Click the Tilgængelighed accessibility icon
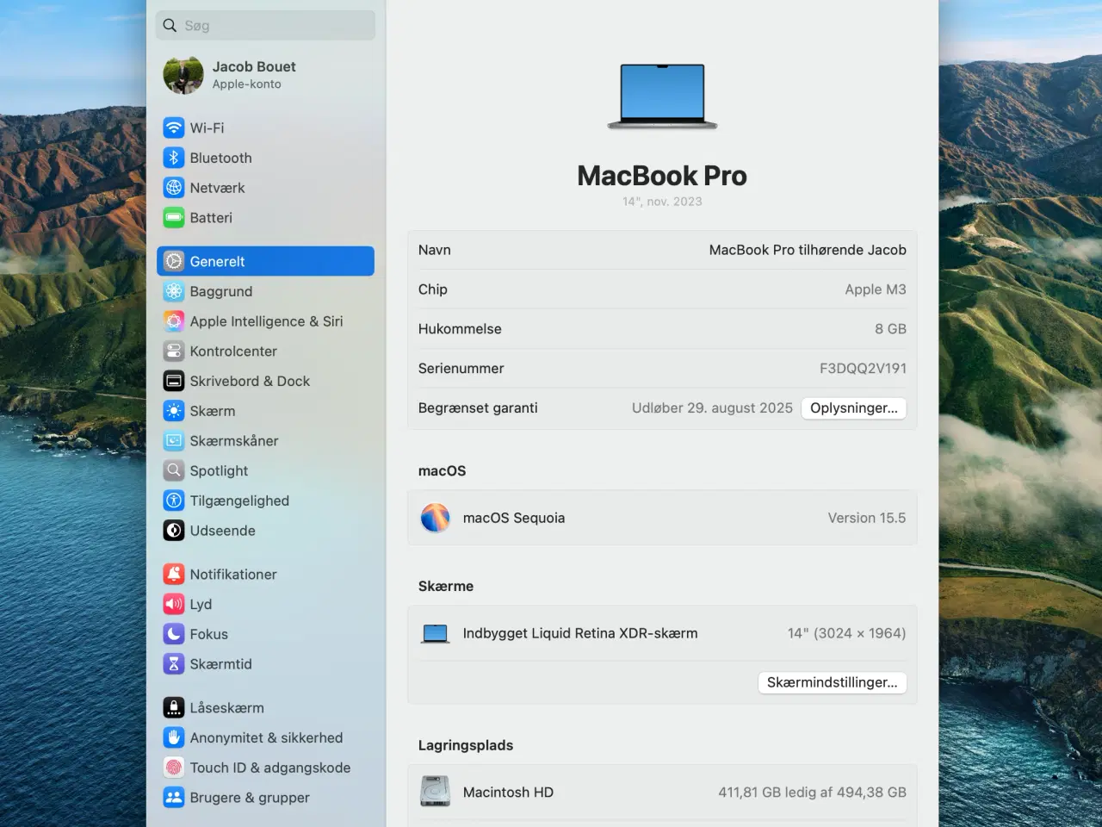This screenshot has height=827, width=1102. 174,501
